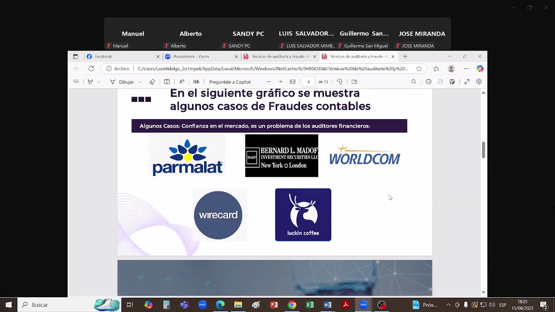The height and width of the screenshot is (312, 555).
Task: Open Adobe Acrobat from taskbar
Action: point(346,305)
